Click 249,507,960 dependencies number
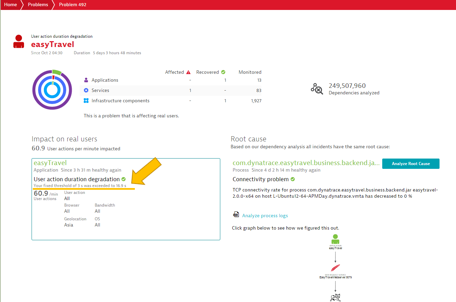Screen dimensions: 456x302 [347, 86]
